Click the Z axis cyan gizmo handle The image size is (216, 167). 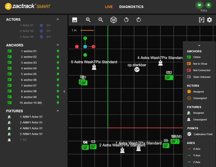click(85, 47)
